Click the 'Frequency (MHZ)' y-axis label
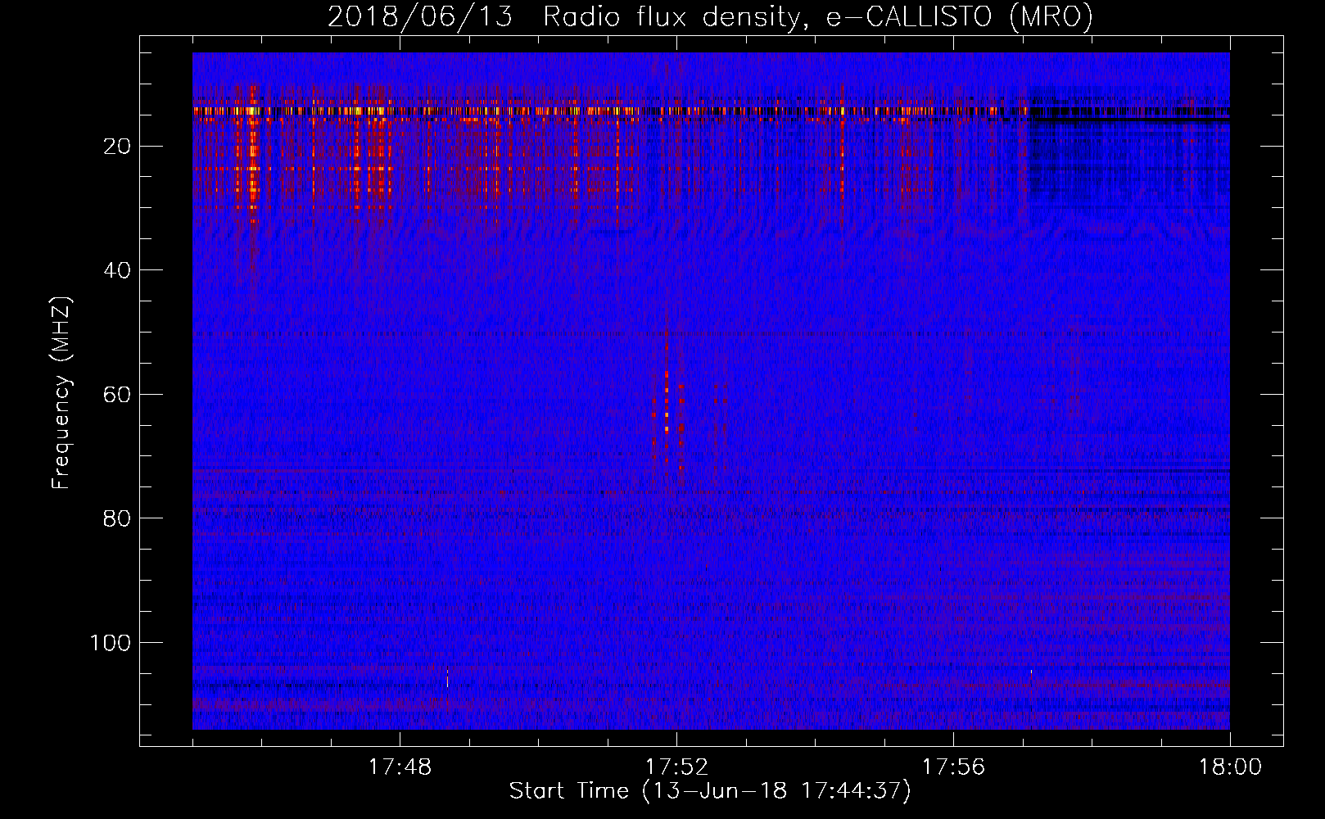The width and height of the screenshot is (1325, 819). [x=61, y=392]
